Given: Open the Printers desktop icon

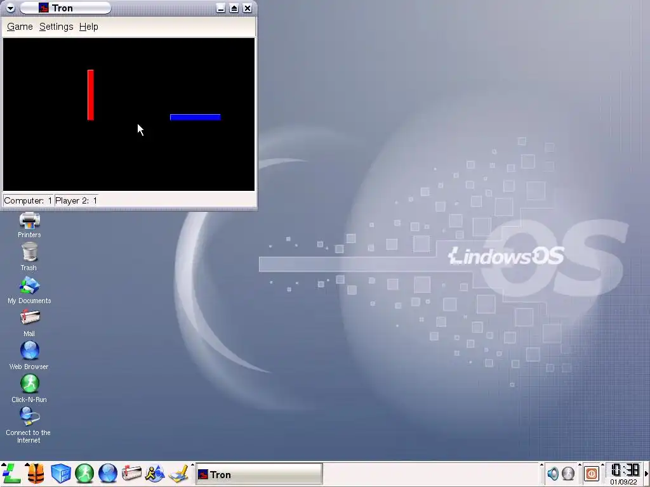Looking at the screenshot, I should pos(29,225).
